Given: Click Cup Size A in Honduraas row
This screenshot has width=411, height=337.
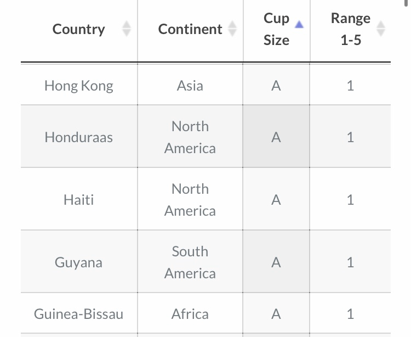Looking at the screenshot, I should click(276, 137).
